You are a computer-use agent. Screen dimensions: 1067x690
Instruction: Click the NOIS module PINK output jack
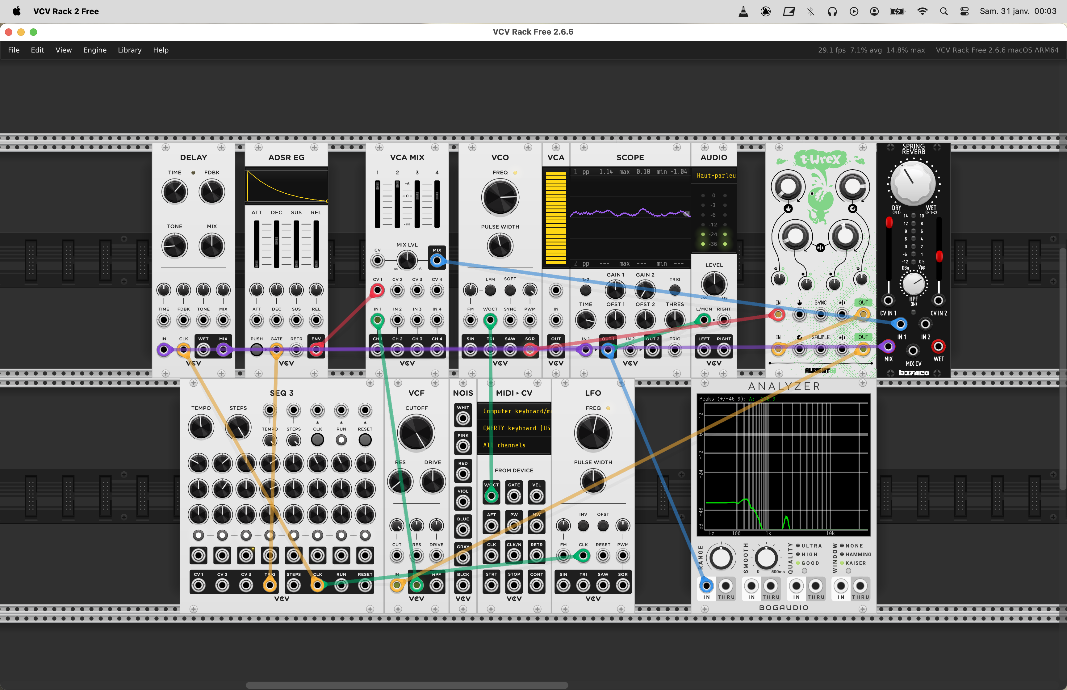[462, 446]
